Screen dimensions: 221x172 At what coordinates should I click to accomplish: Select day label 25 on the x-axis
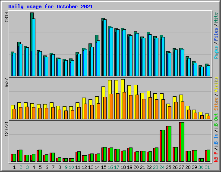pyautogui.click(x=168, y=167)
